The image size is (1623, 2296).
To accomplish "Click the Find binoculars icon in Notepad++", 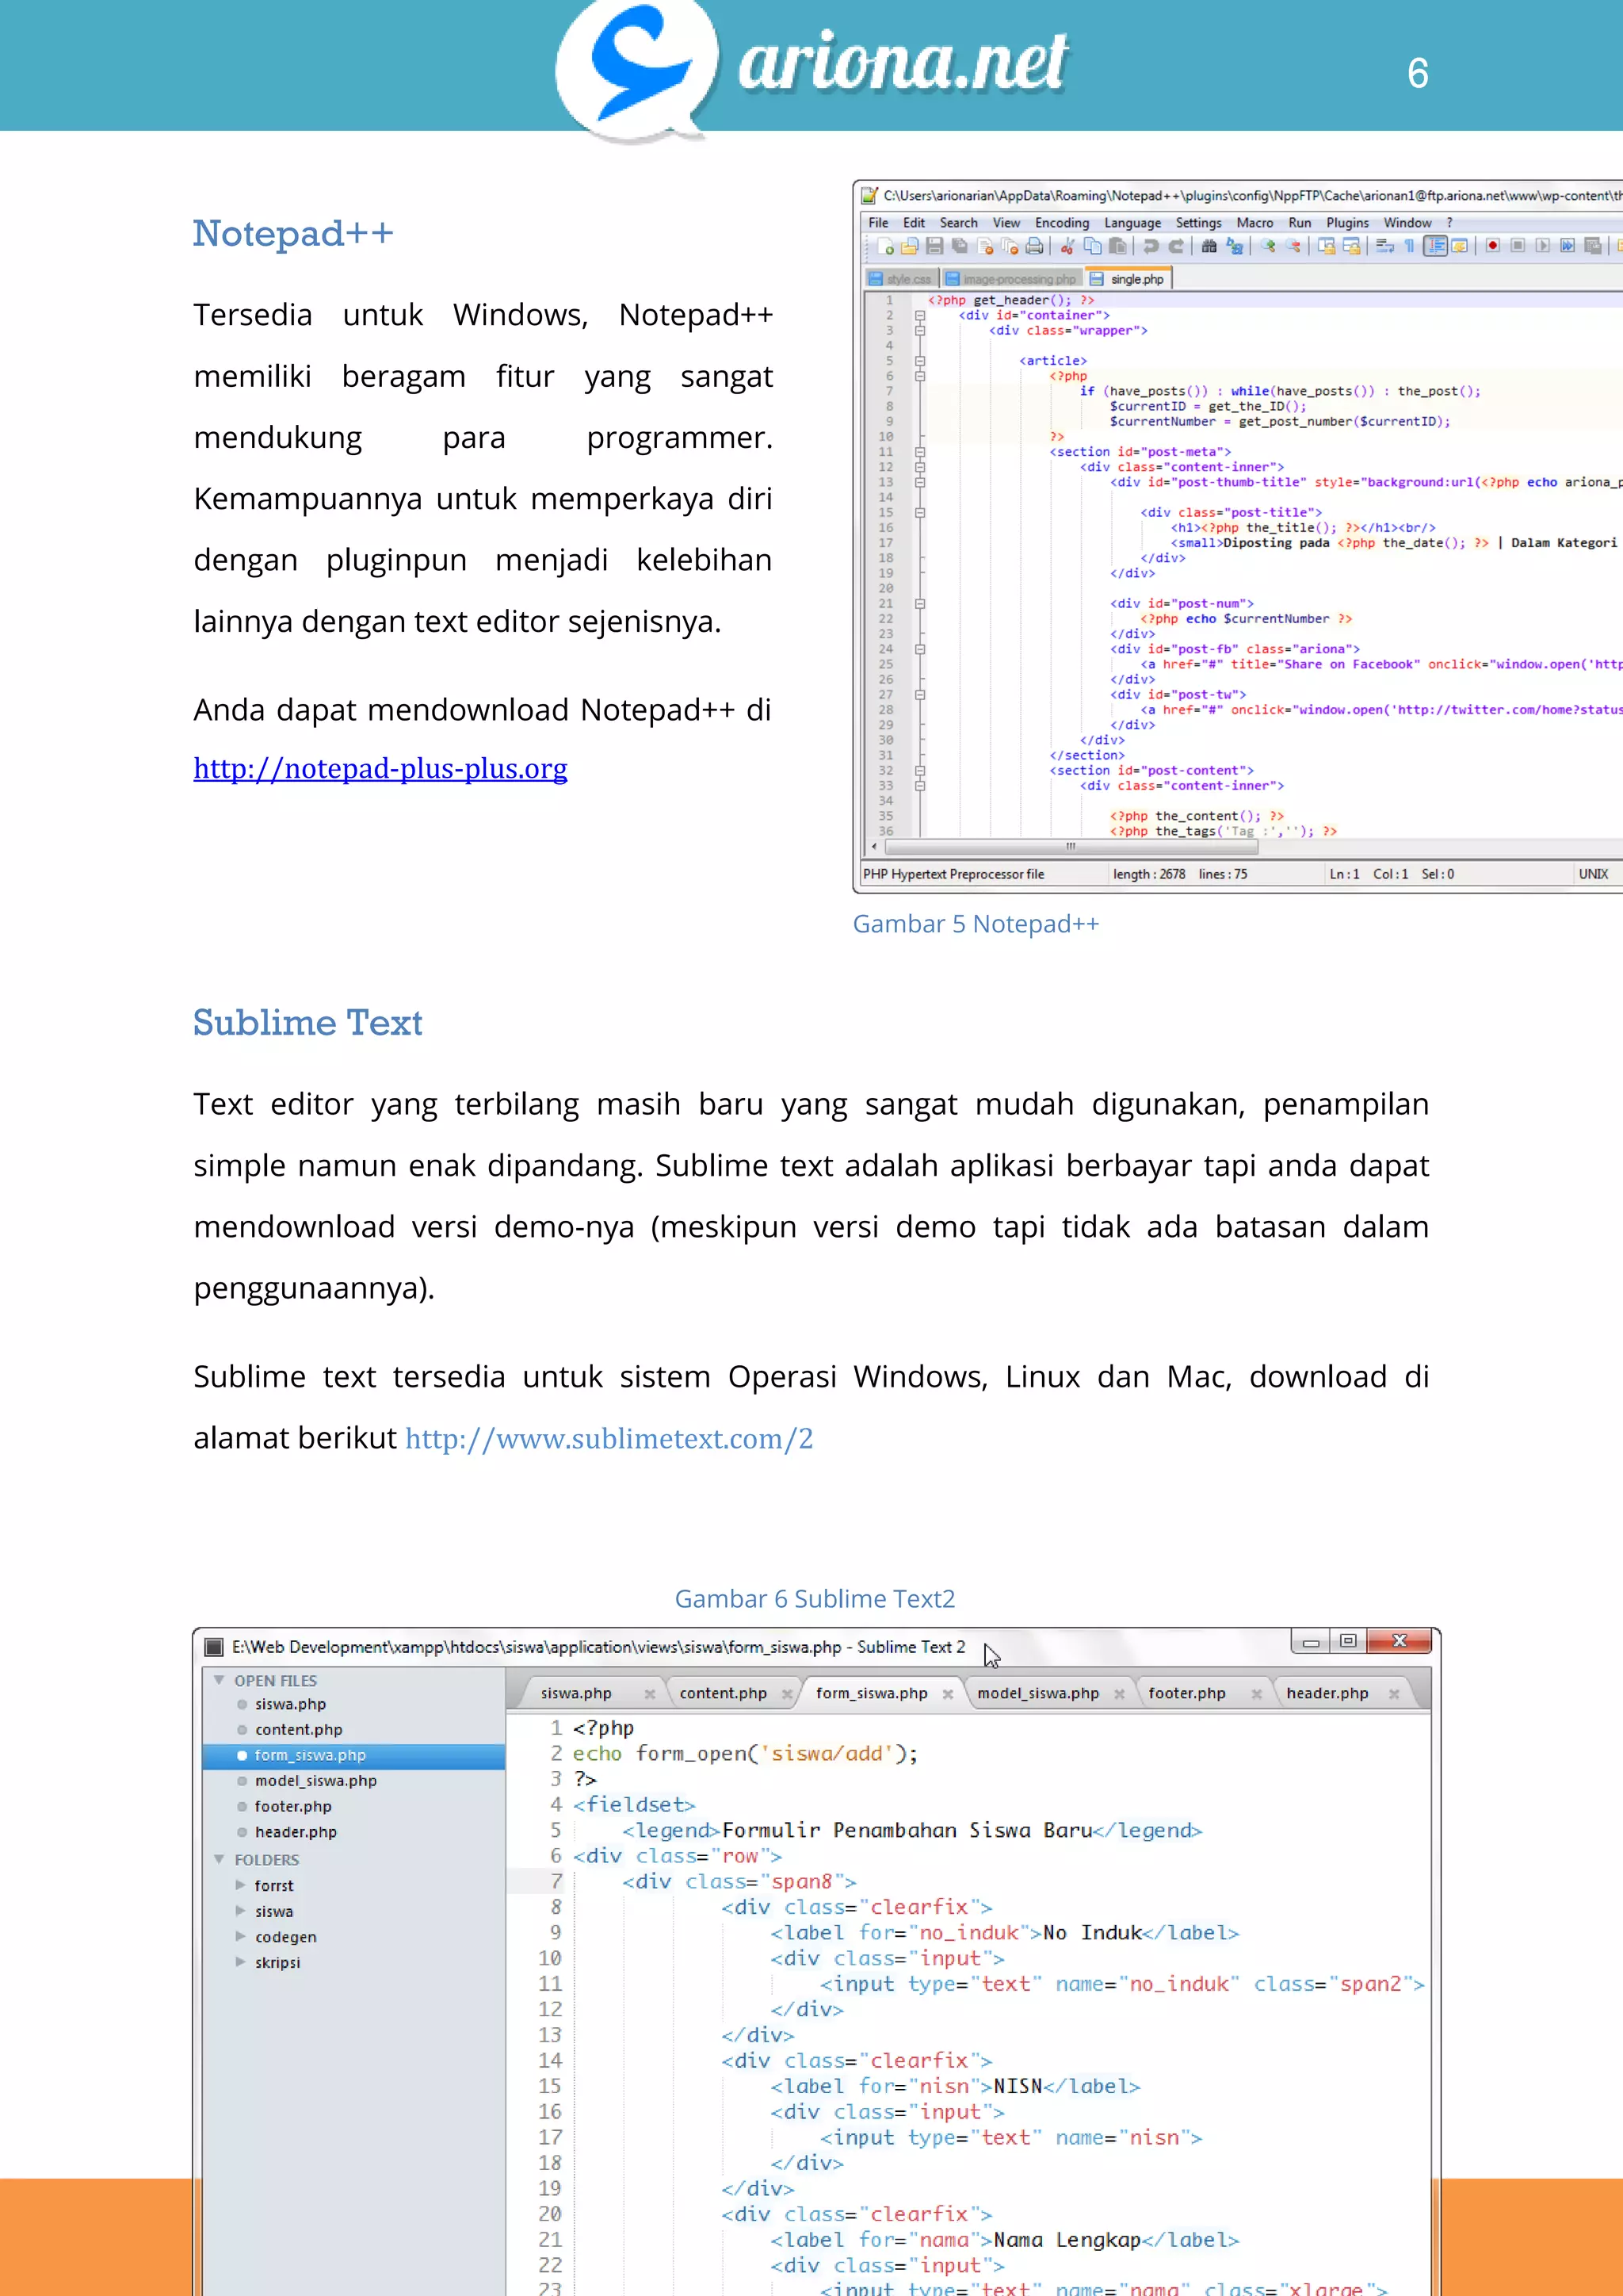I will [1209, 246].
